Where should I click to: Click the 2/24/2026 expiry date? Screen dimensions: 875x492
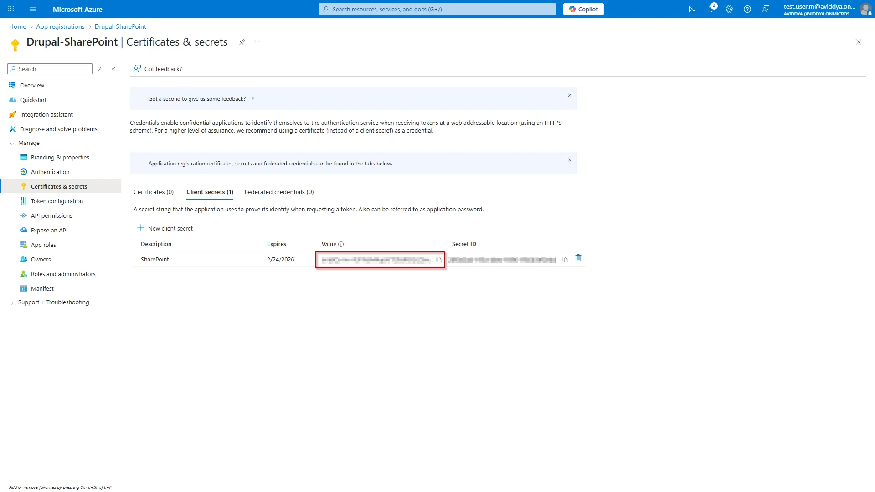pyautogui.click(x=281, y=259)
